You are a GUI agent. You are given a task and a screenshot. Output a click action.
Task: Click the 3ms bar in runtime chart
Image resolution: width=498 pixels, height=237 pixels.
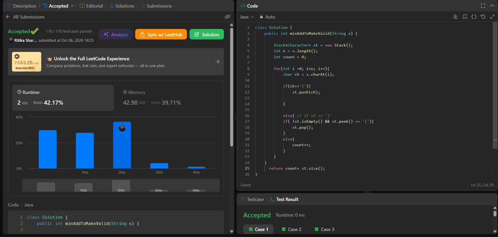(159, 166)
